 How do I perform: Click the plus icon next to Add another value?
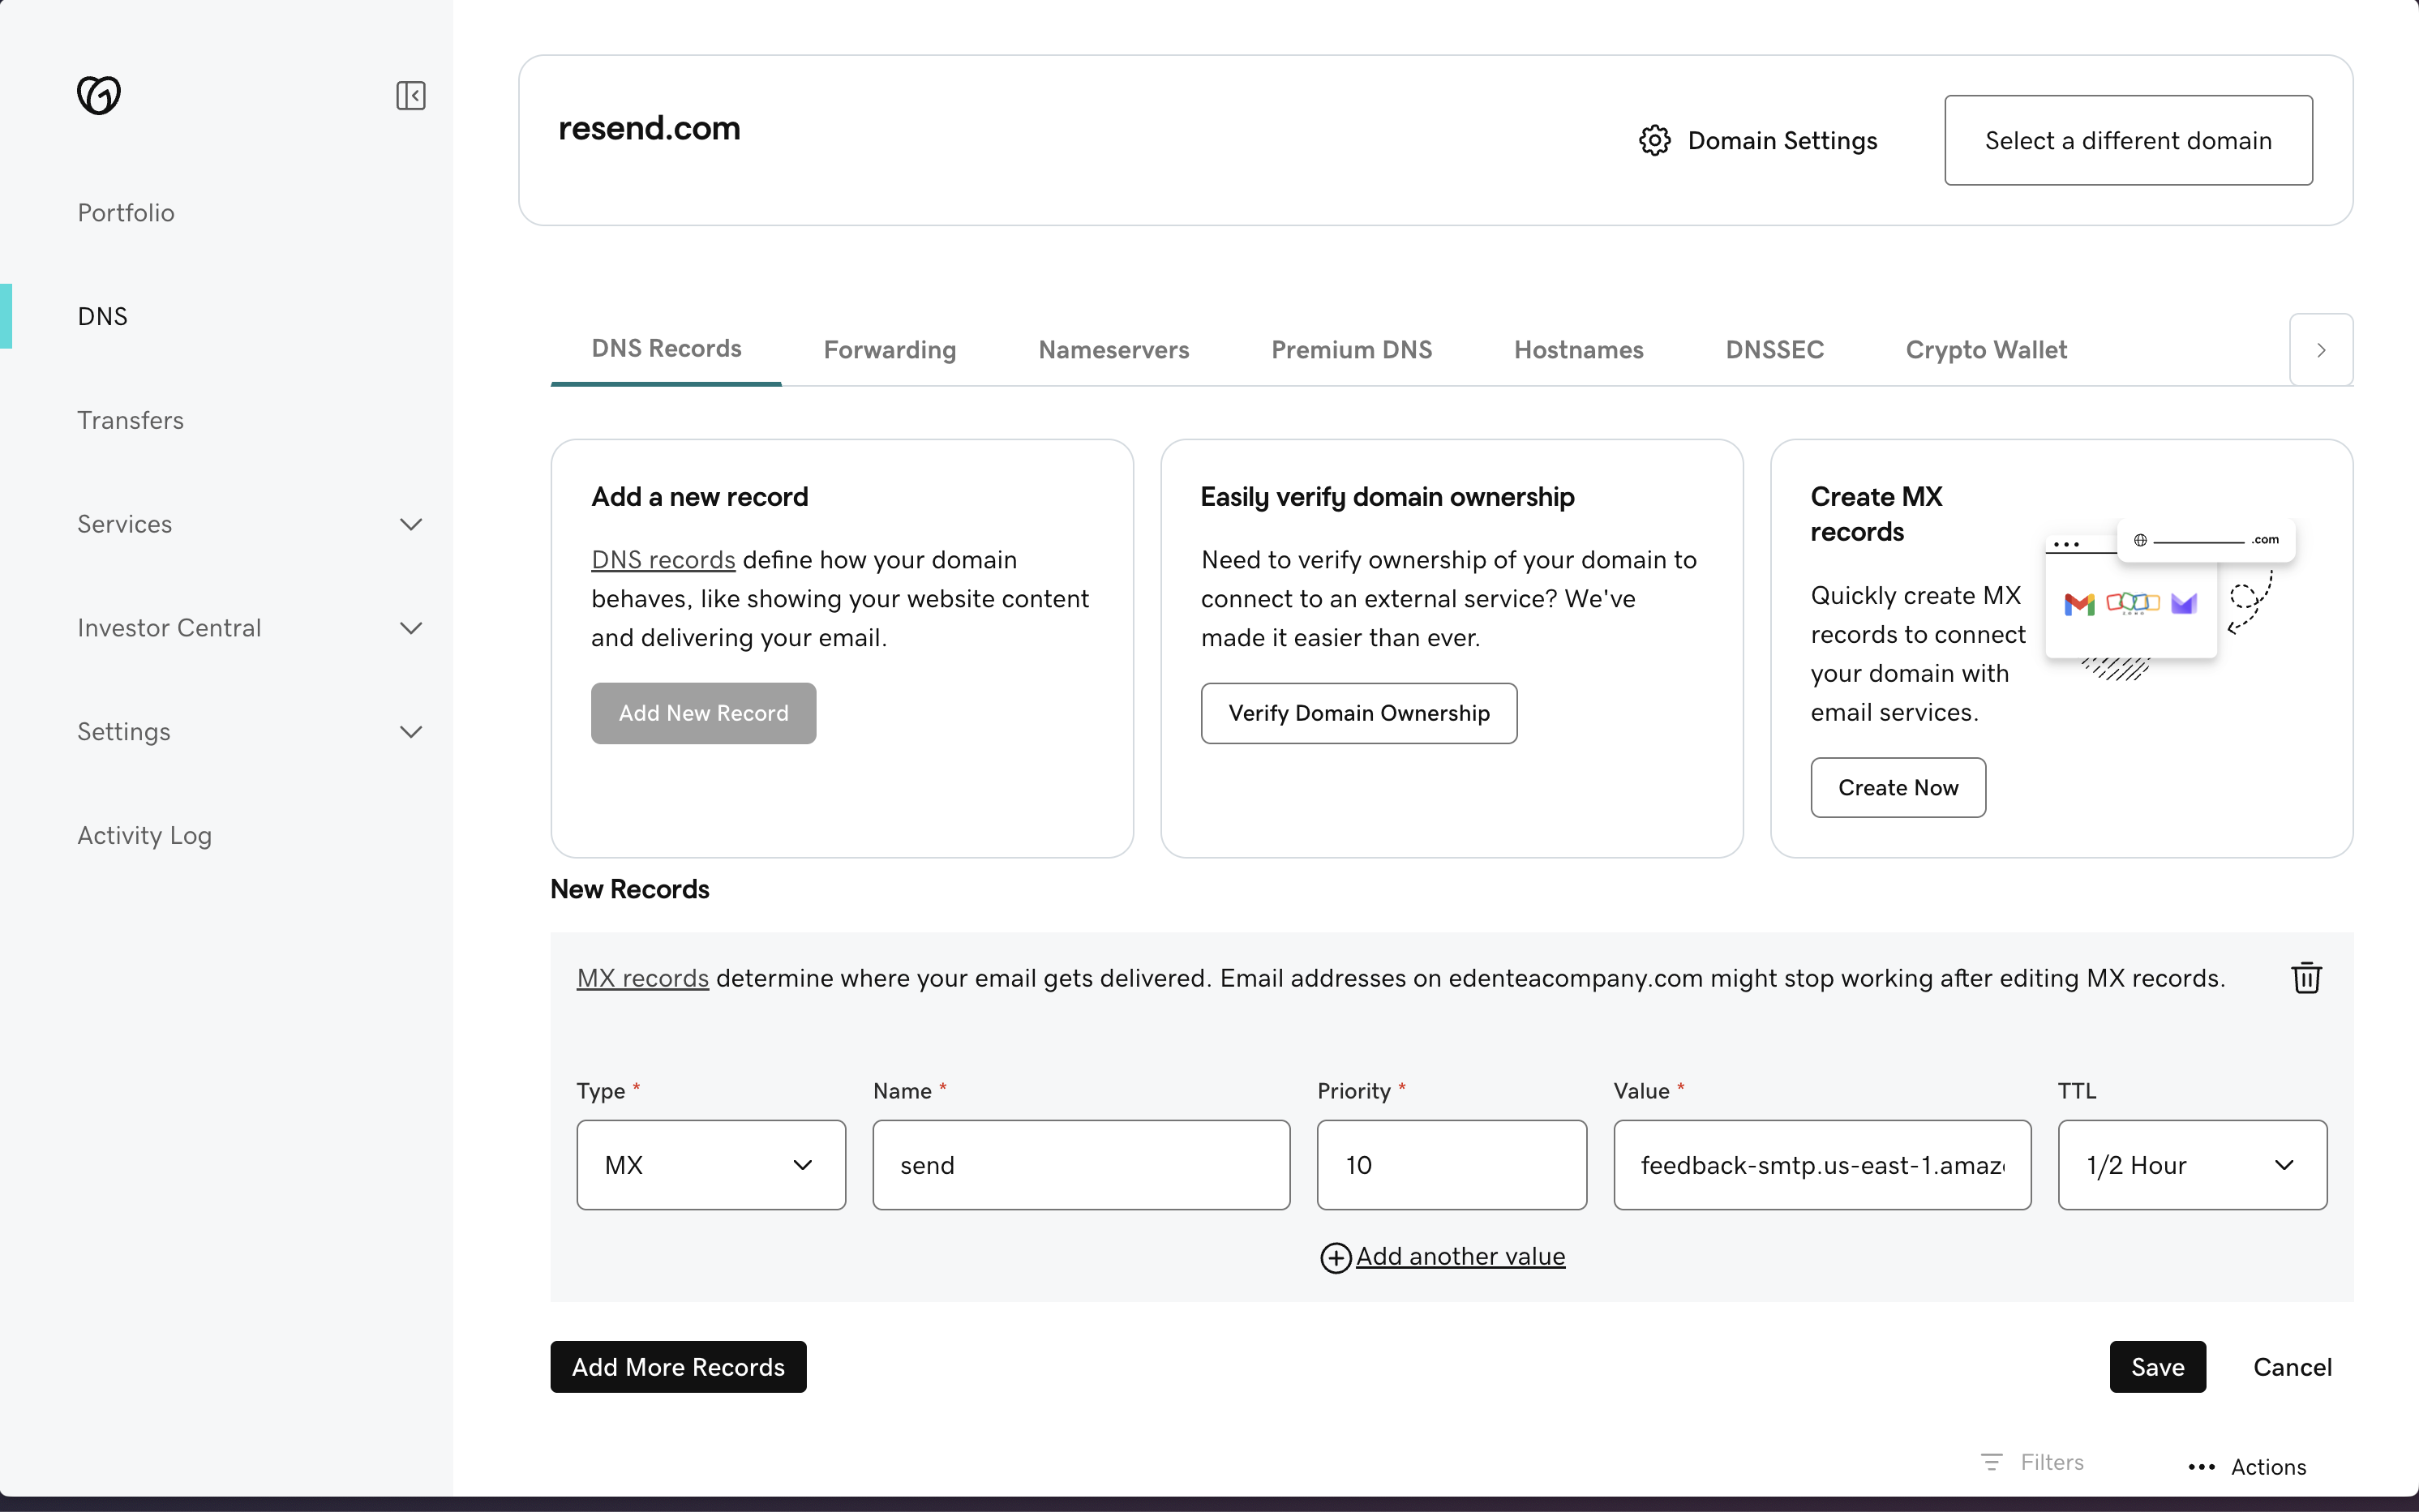pyautogui.click(x=1336, y=1257)
